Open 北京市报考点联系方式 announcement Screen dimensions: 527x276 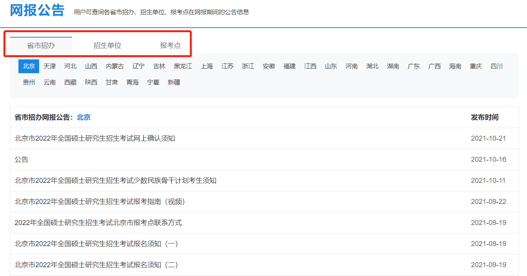coord(98,223)
